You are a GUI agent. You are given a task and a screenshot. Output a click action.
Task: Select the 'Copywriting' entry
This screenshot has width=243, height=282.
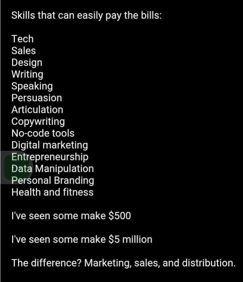(x=38, y=122)
